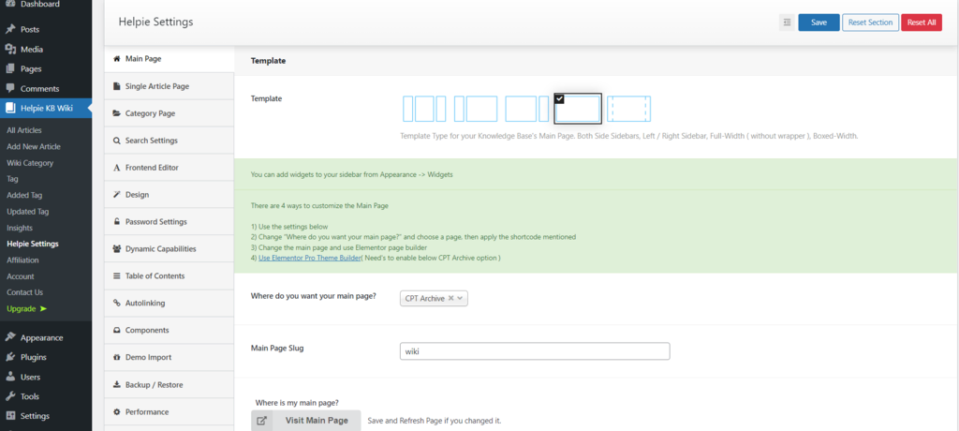
Task: Click external-link icon on Visit Main Page
Action: pos(262,421)
